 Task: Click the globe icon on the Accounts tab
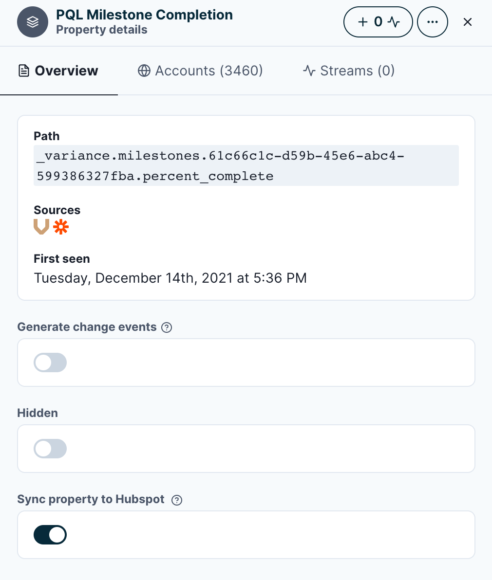tap(144, 71)
